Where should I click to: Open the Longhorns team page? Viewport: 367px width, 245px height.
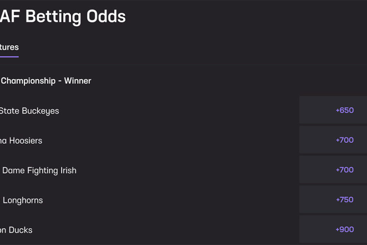pyautogui.click(x=21, y=200)
